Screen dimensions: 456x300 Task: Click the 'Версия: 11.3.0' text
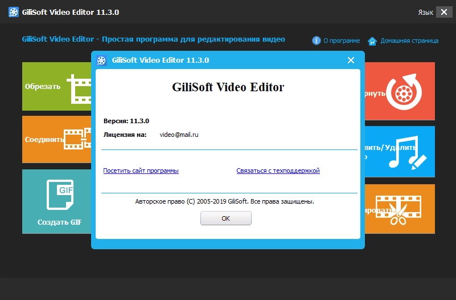pyautogui.click(x=126, y=121)
